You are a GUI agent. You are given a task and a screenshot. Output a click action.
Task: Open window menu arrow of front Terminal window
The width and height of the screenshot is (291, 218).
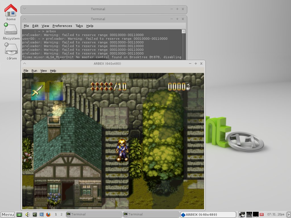(x=24, y=19)
